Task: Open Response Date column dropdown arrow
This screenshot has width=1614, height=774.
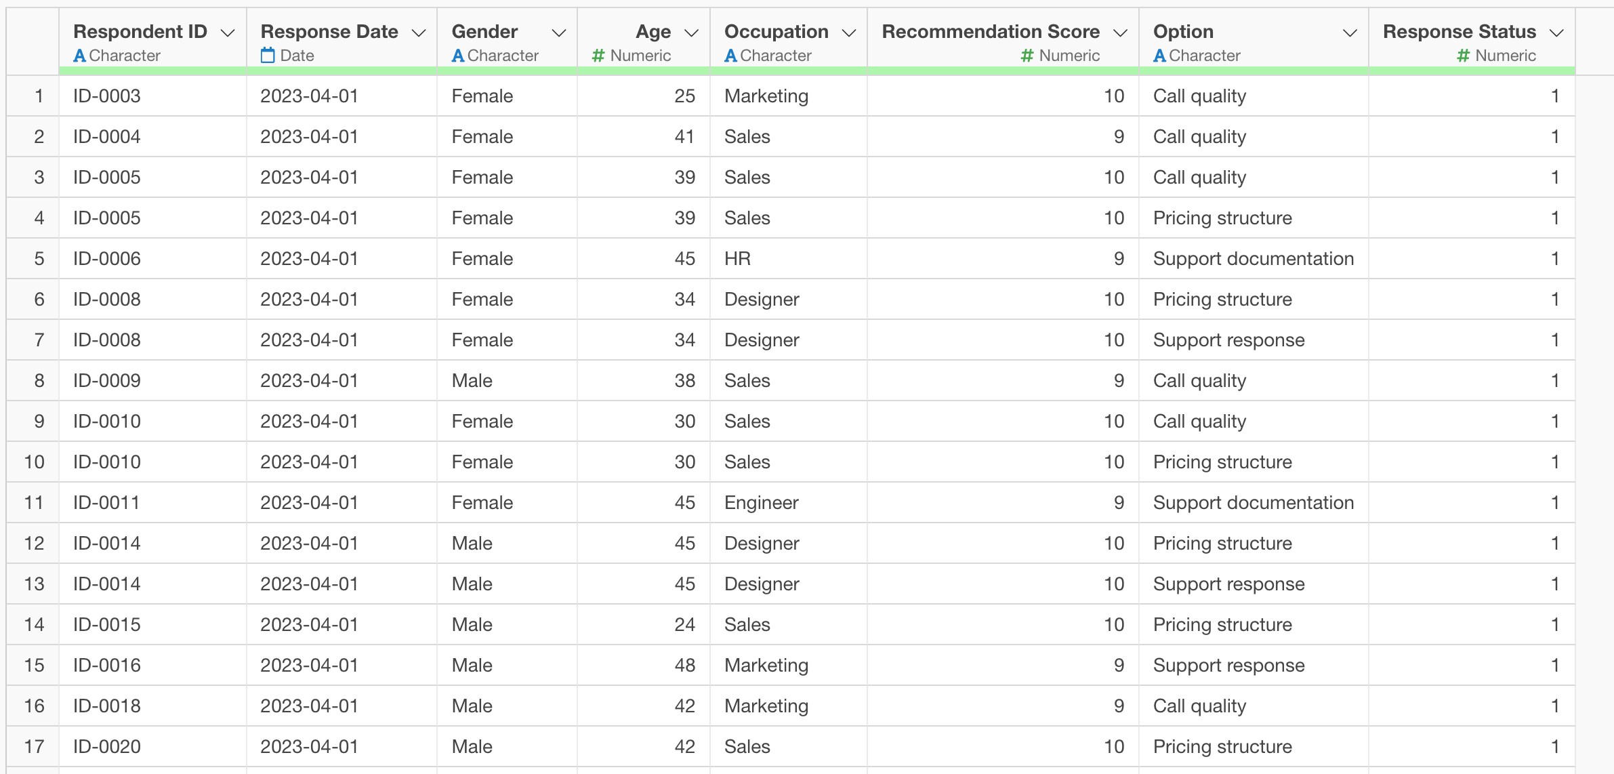Action: [419, 33]
